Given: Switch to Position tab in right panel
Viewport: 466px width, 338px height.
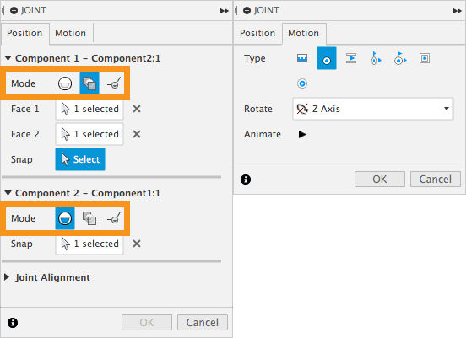Looking at the screenshot, I should click(x=257, y=33).
